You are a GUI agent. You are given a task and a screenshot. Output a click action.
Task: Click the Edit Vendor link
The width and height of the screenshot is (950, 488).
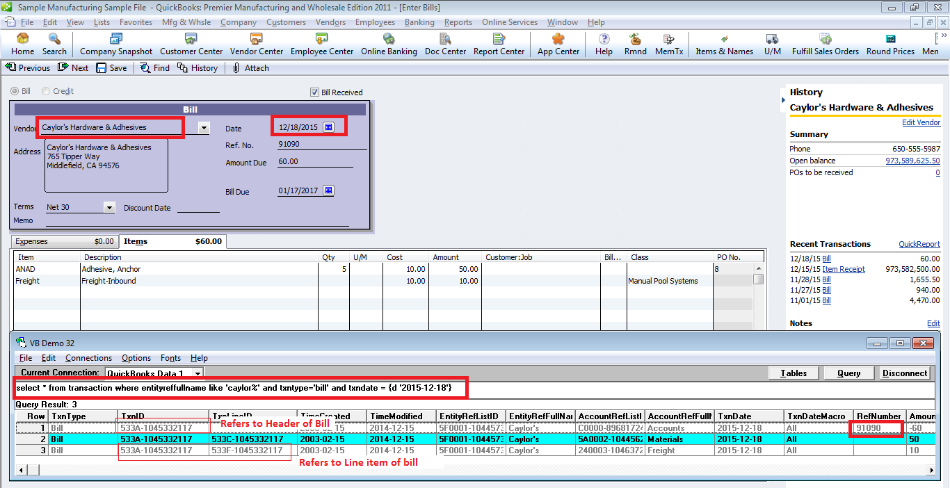pyautogui.click(x=921, y=122)
